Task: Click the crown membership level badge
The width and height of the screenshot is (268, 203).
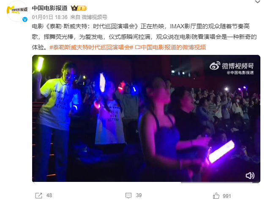Action: coord(79,8)
